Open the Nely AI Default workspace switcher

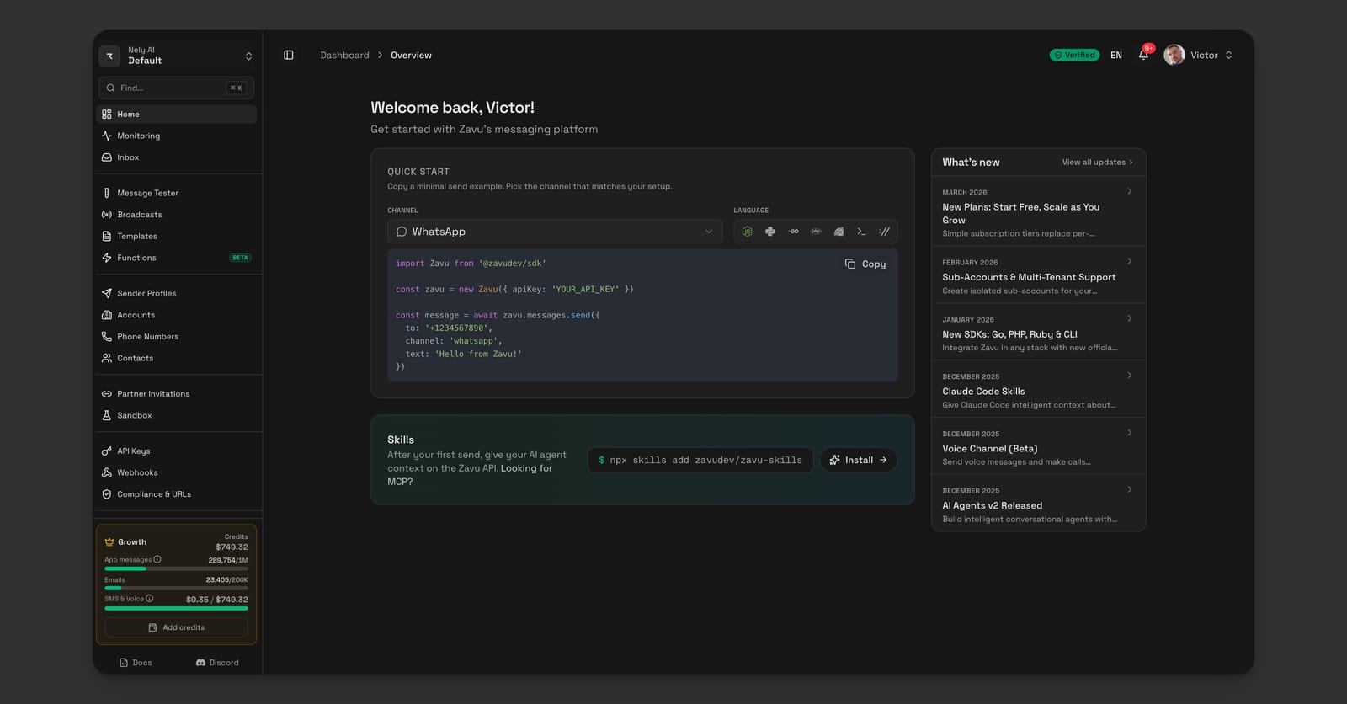(x=177, y=56)
